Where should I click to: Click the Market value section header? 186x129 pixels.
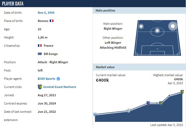coord(139,67)
